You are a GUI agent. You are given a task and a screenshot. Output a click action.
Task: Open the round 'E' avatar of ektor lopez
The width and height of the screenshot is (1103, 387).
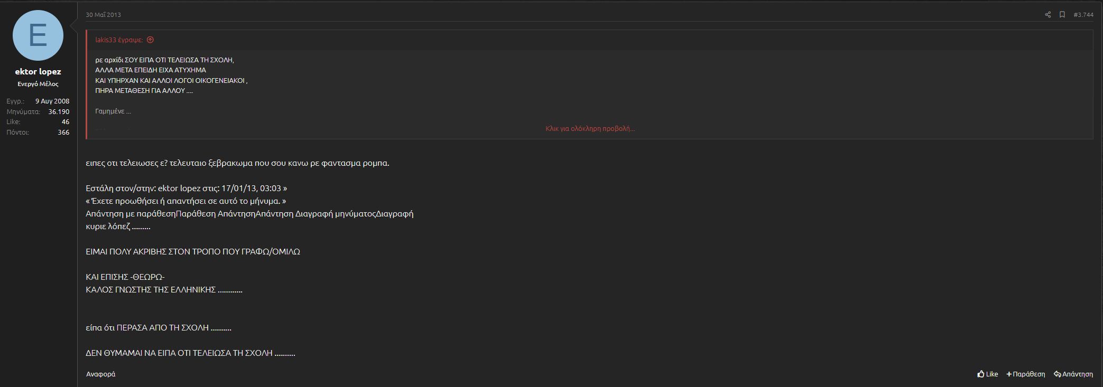tap(38, 35)
